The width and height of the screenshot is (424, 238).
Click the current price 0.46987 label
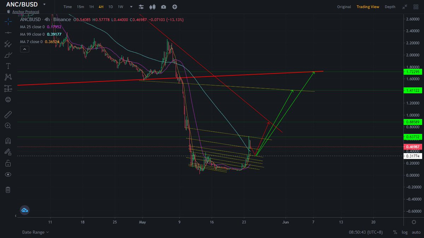[413, 147]
